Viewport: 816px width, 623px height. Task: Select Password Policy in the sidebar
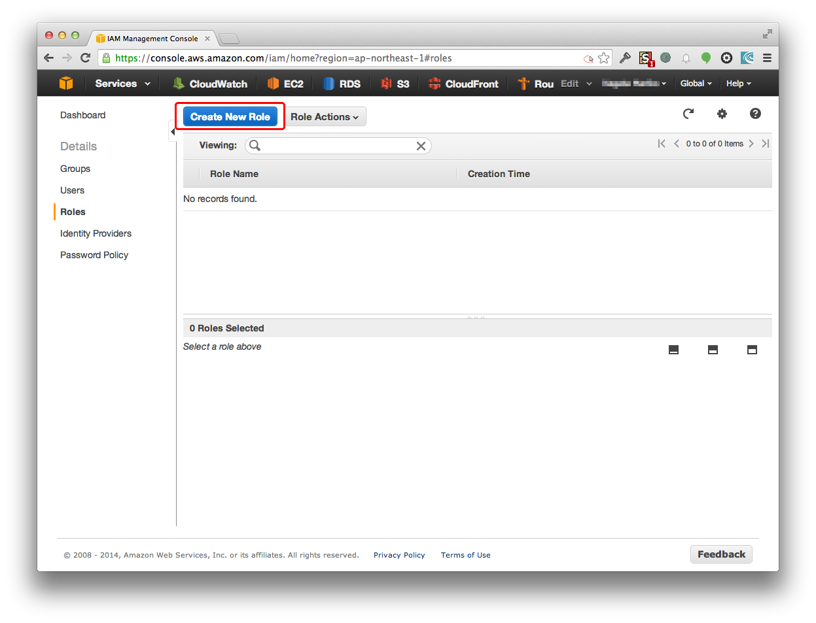94,255
